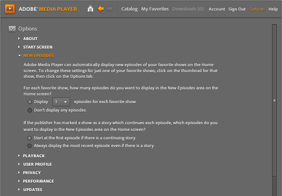
Task: Open the Catalog tab
Action: (x=129, y=9)
